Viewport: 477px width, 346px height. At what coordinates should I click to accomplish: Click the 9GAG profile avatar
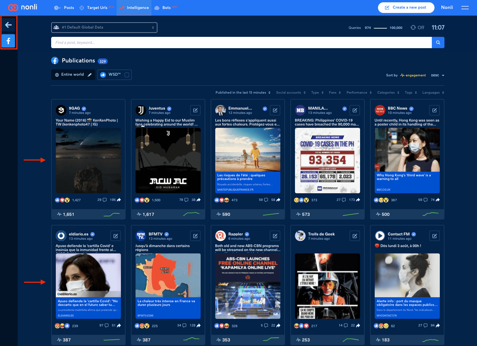[61, 110]
